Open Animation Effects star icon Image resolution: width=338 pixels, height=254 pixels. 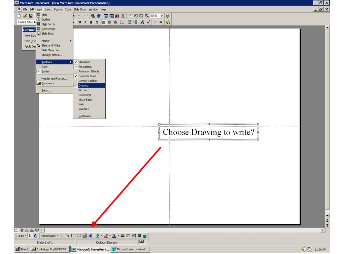click(168, 22)
